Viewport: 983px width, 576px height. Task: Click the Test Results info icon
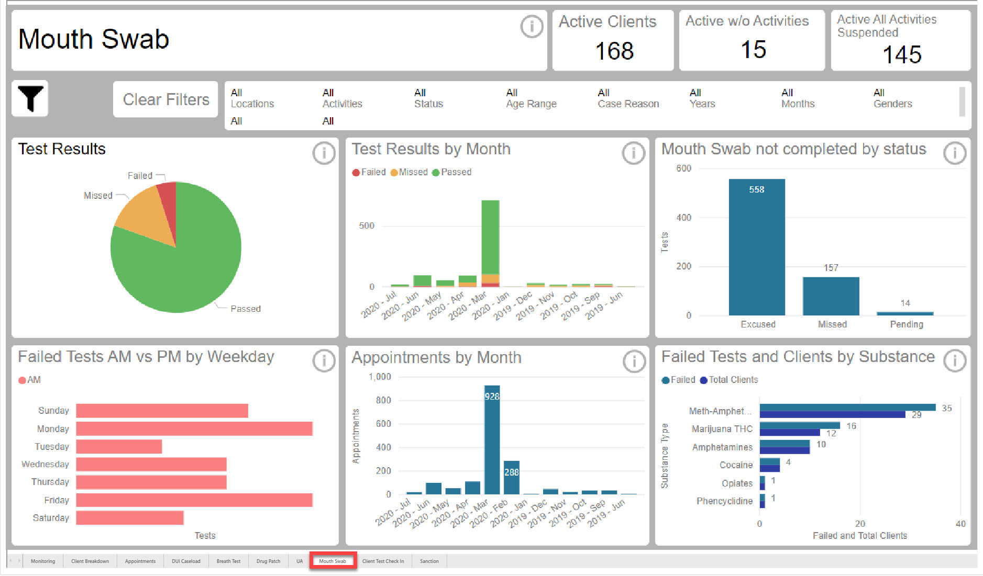324,153
